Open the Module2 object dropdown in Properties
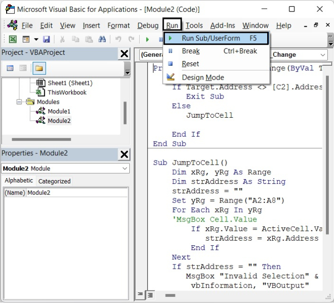Viewport: 334px width, 303px height. [x=125, y=168]
